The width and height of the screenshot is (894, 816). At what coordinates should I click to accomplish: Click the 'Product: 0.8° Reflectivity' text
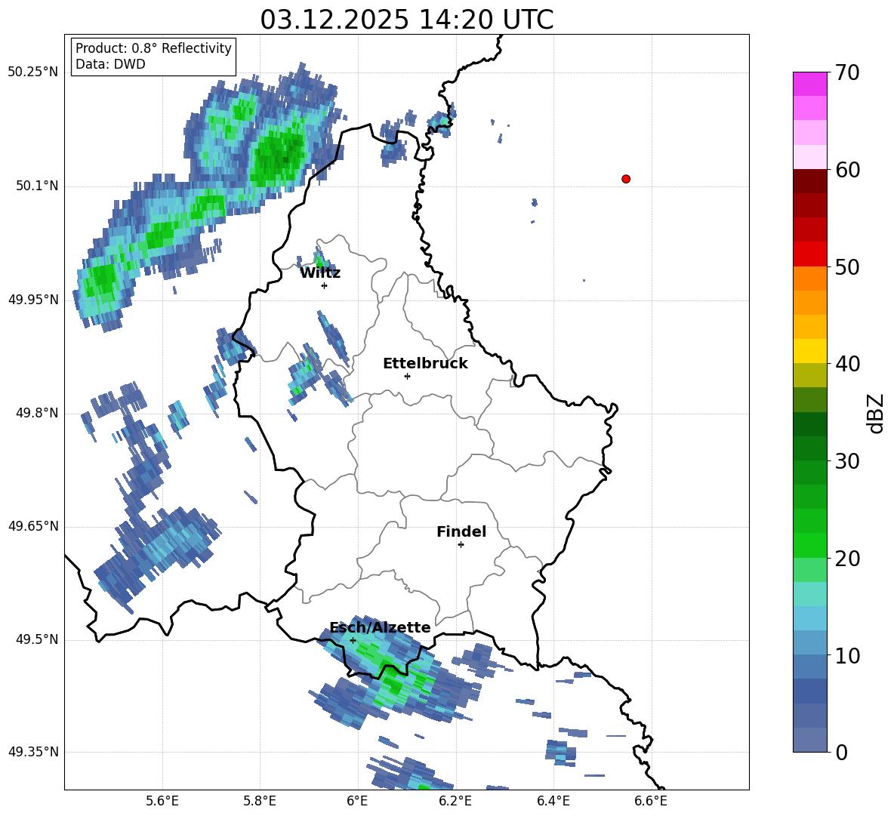click(x=153, y=48)
